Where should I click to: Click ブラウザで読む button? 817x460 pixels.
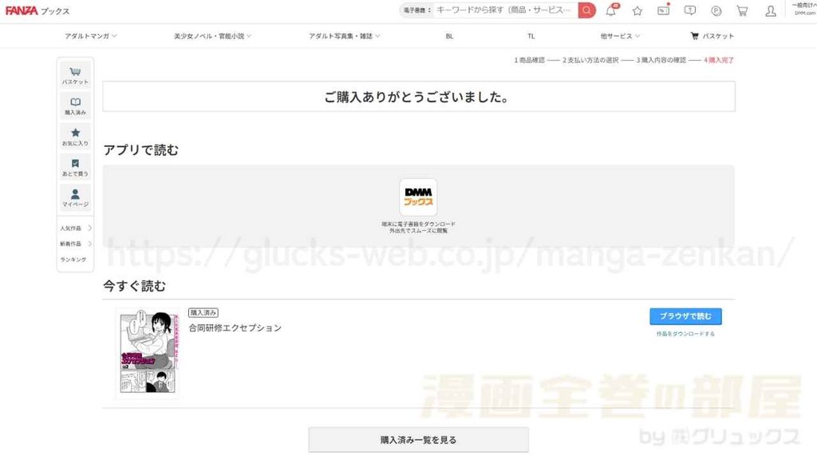685,316
